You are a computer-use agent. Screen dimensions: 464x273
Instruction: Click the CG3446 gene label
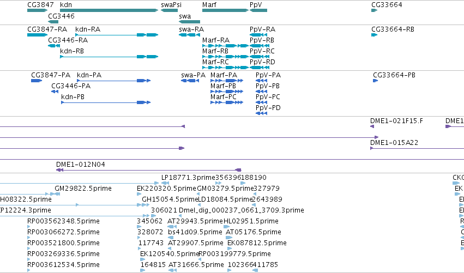coord(61,16)
